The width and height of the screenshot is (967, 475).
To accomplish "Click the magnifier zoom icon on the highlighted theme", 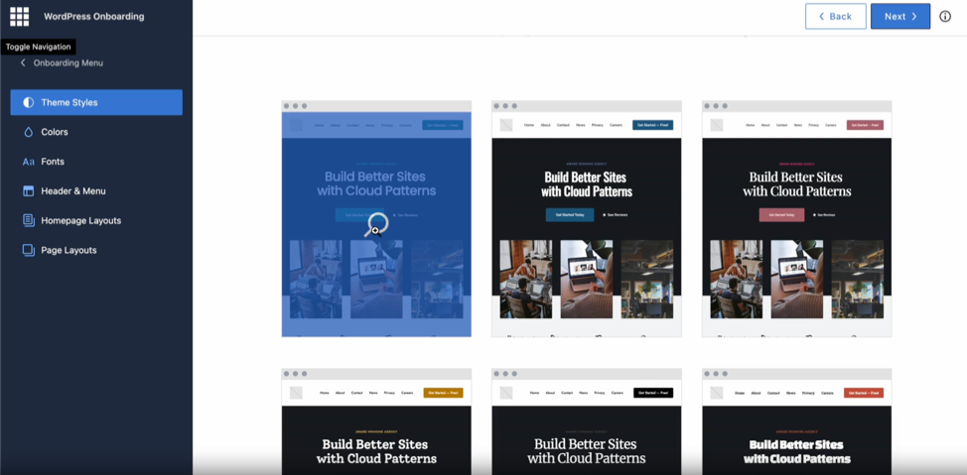I will click(375, 225).
